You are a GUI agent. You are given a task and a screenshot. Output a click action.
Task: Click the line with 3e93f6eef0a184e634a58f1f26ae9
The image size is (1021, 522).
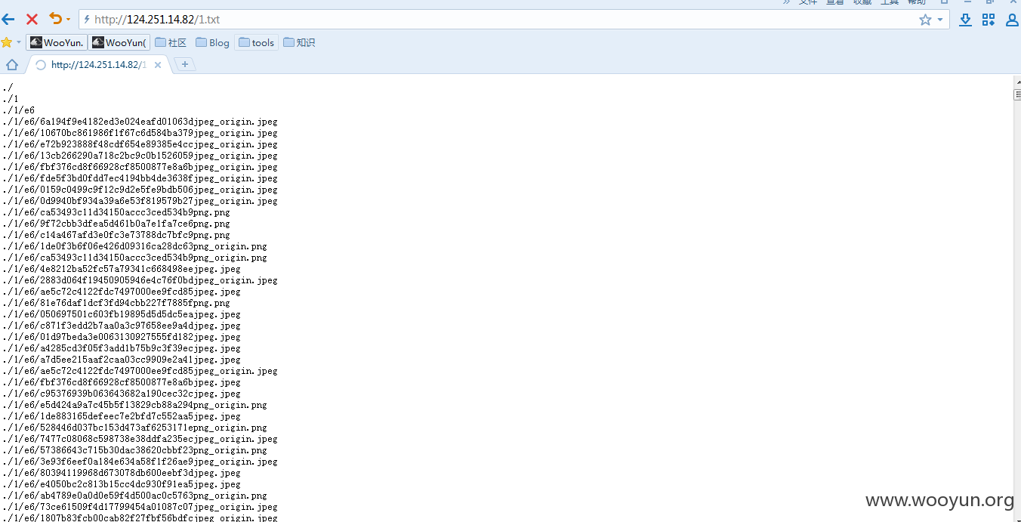pos(140,462)
